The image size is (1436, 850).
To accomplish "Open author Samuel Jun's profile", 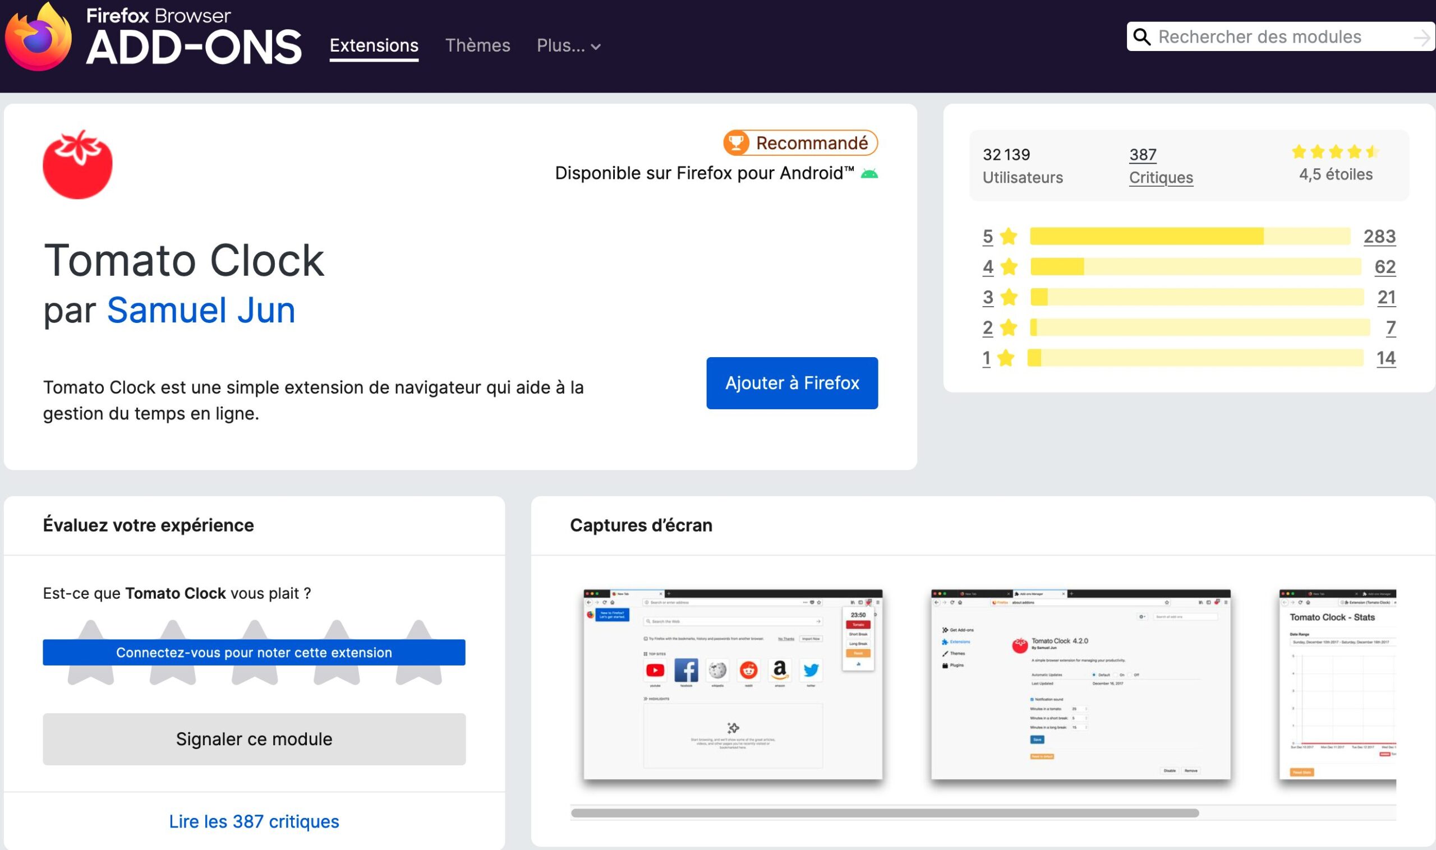I will (x=201, y=310).
